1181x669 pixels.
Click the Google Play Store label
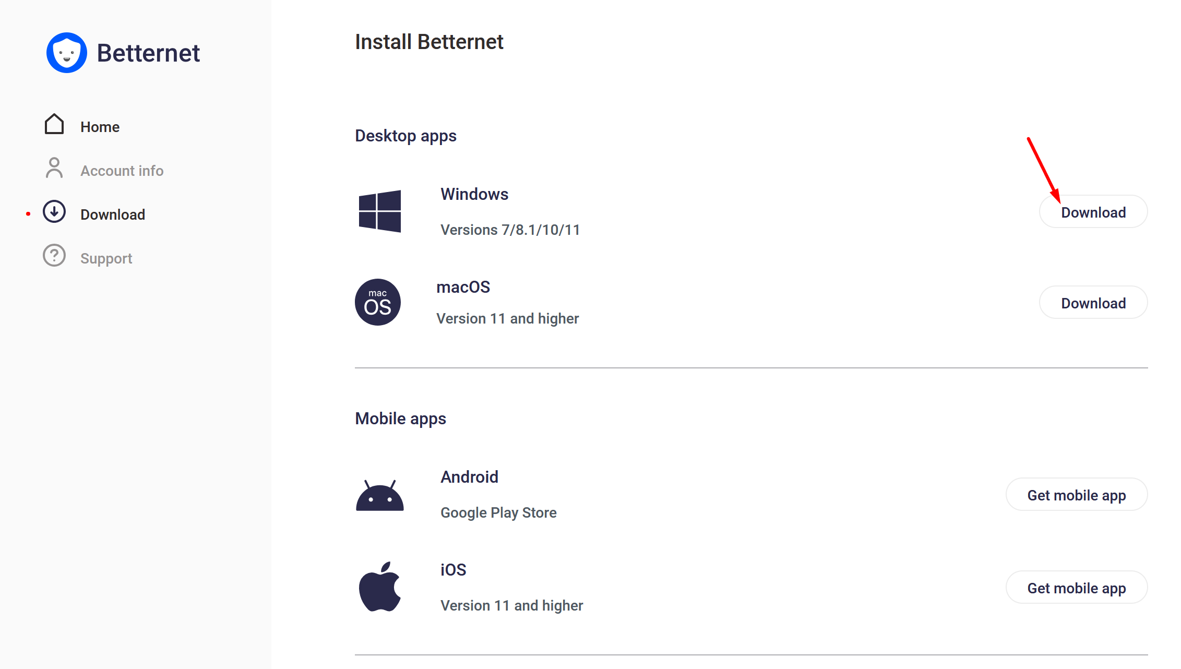498,513
